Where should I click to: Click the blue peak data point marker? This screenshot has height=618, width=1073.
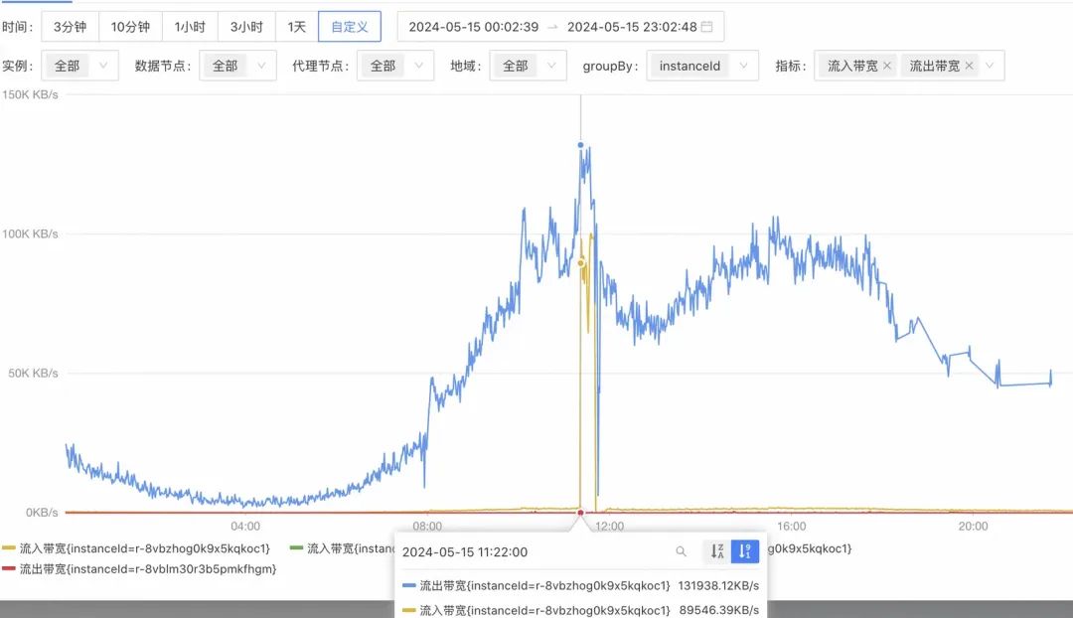pos(580,145)
